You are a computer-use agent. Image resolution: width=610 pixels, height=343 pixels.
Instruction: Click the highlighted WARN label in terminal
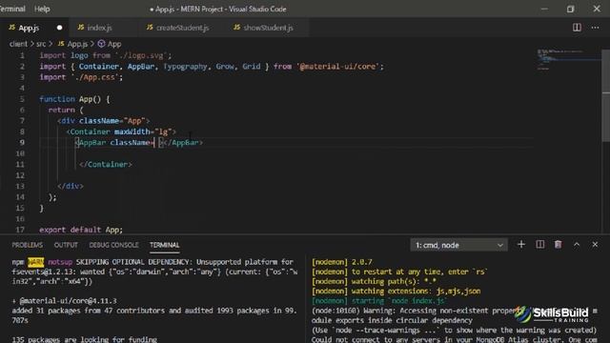point(36,262)
